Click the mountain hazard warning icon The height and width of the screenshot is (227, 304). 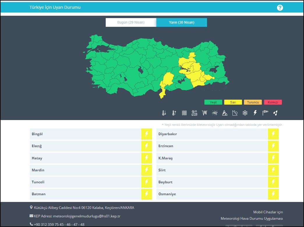coord(225,113)
